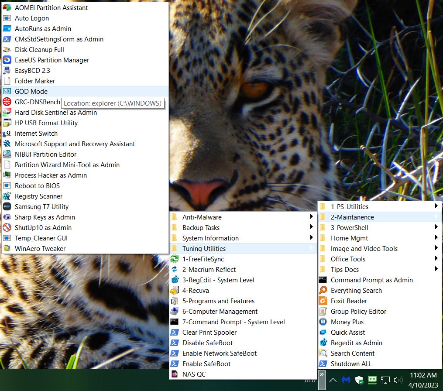Image resolution: width=443 pixels, height=391 pixels.
Task: Click the AOMEI Partition Assistant icon
Action: (x=7, y=8)
